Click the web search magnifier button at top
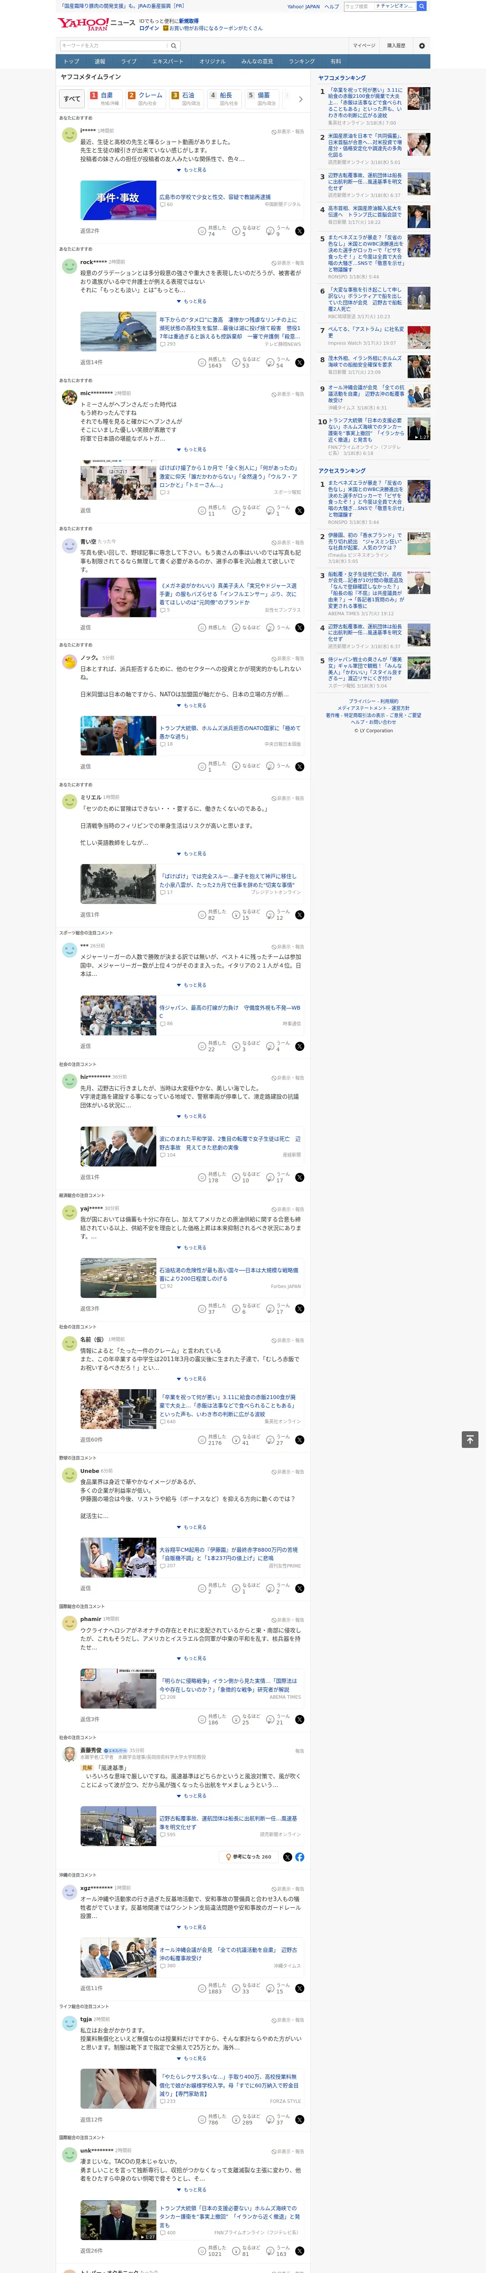 pyautogui.click(x=422, y=6)
